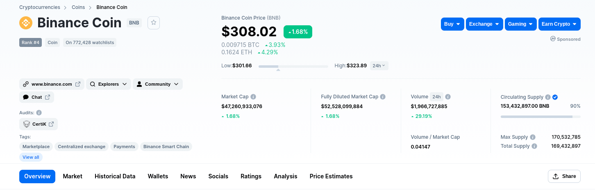Viewport: 595px width, 191px height.
Task: Switch to the Historical Data tab
Action: click(x=115, y=176)
